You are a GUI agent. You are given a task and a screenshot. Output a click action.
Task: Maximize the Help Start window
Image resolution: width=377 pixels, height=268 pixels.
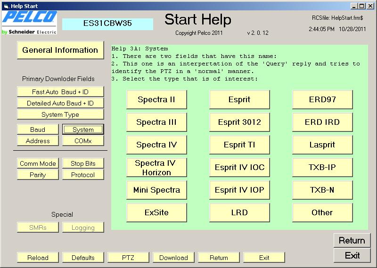click(361, 6)
